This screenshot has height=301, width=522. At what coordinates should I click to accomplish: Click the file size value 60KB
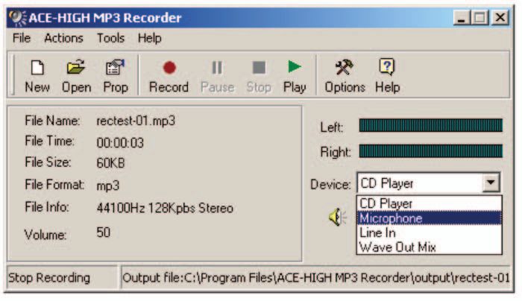coord(110,163)
